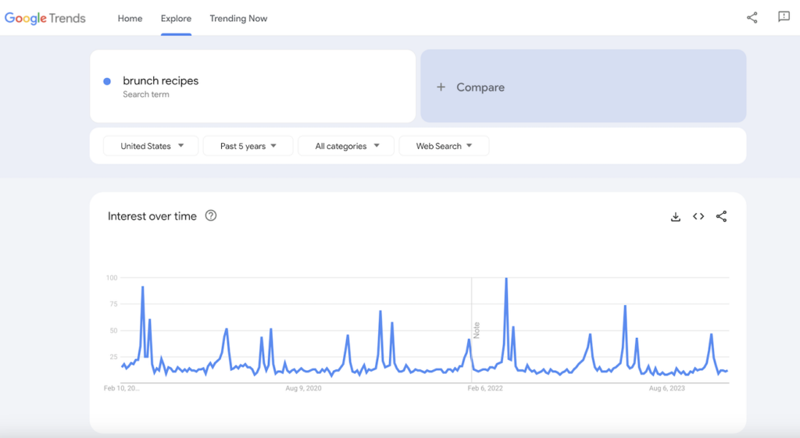
Task: Click the embed code icon
Action: pyautogui.click(x=698, y=216)
